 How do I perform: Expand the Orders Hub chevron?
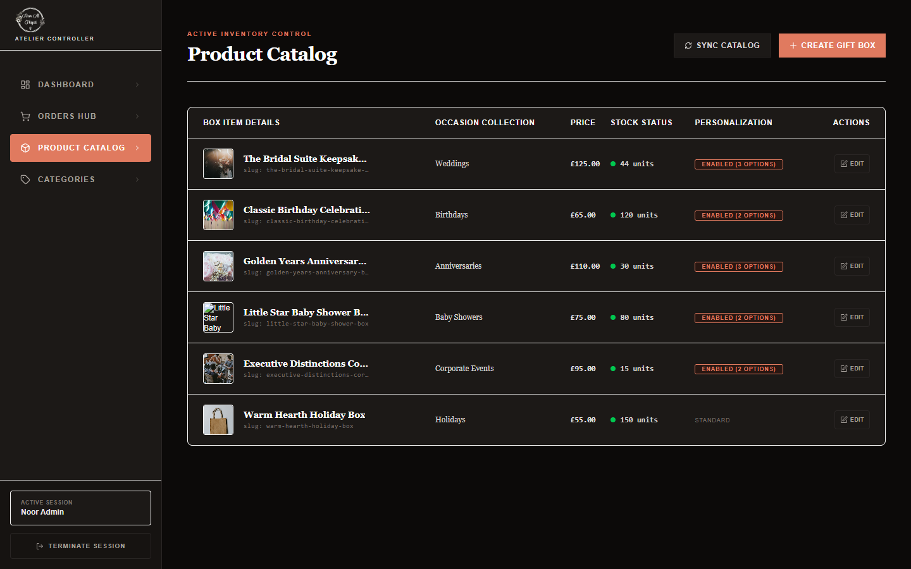tap(137, 116)
